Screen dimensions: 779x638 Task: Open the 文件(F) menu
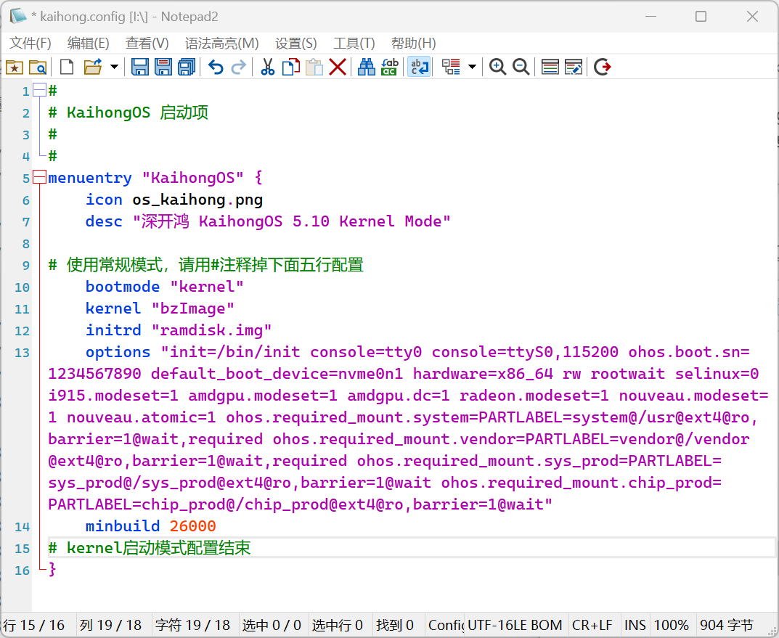tap(30, 44)
